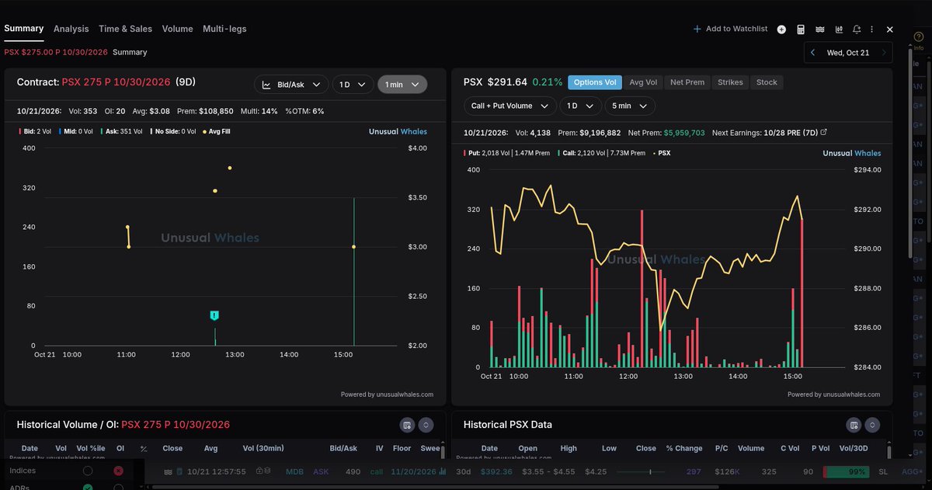Click Add to Watchlist
This screenshot has width=932, height=490.
click(730, 29)
